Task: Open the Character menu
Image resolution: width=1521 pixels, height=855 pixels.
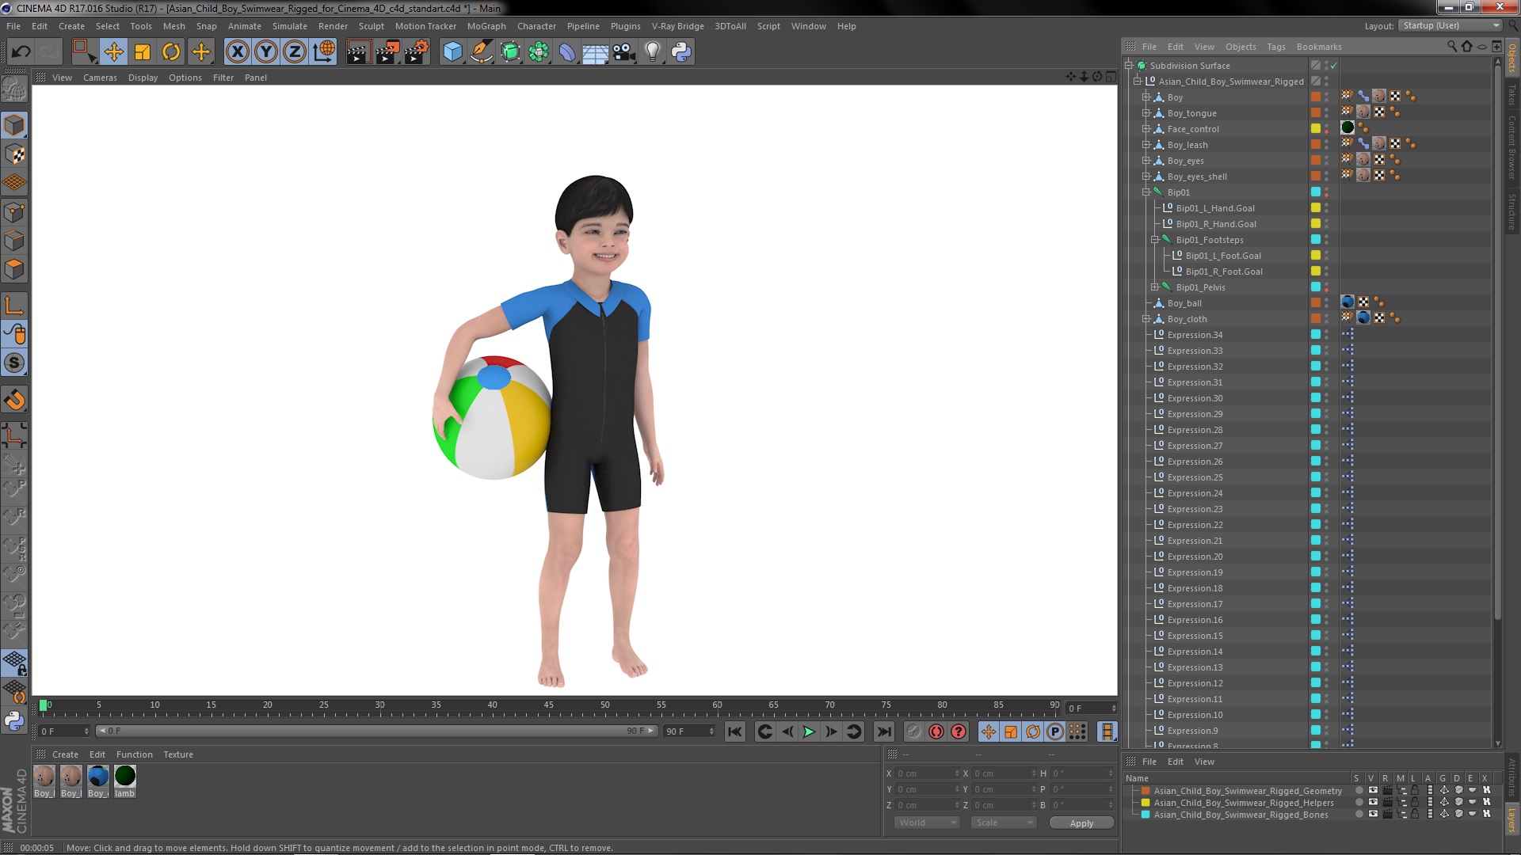Action: [x=536, y=26]
